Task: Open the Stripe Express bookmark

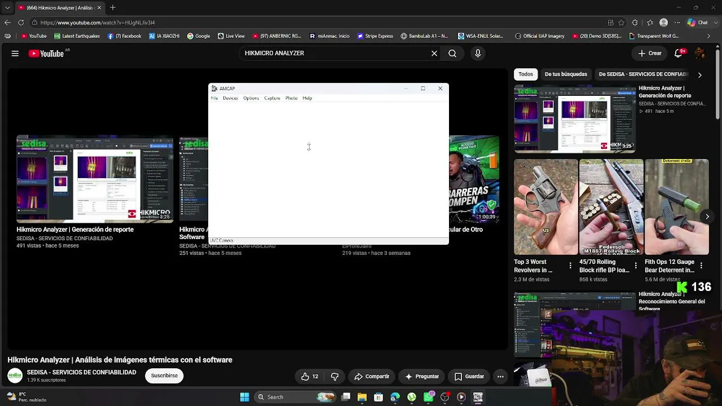Action: point(375,36)
